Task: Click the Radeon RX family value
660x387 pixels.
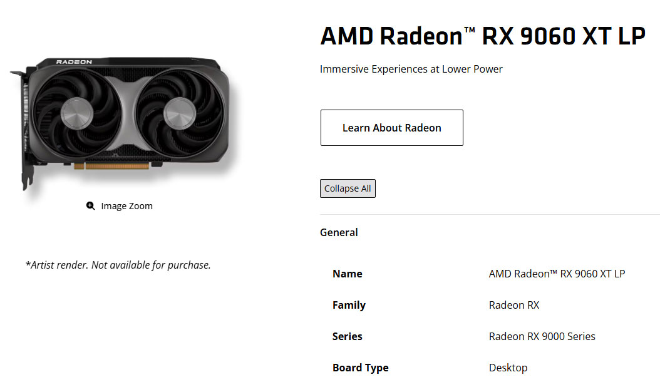Action: point(513,305)
